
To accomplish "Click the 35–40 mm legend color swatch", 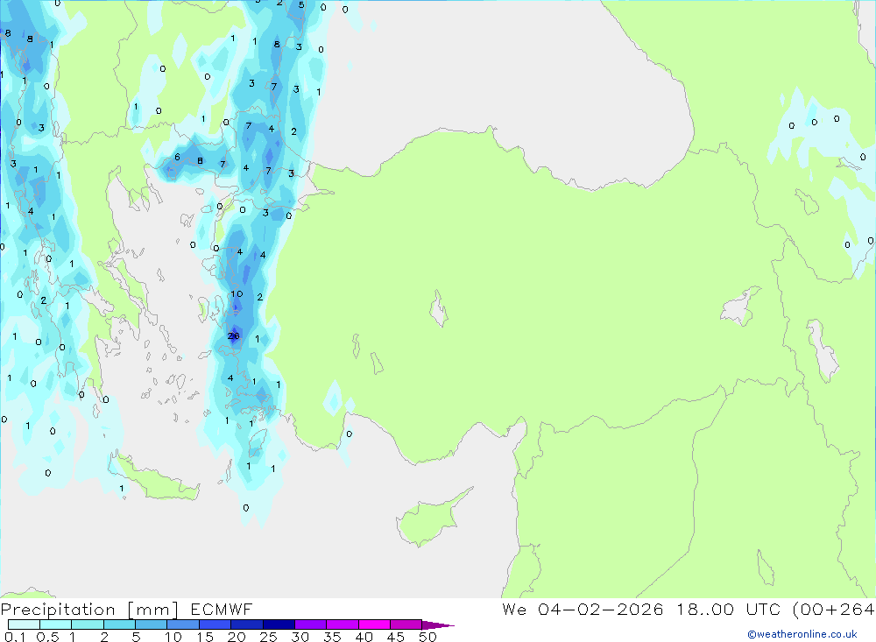I will coord(343,624).
